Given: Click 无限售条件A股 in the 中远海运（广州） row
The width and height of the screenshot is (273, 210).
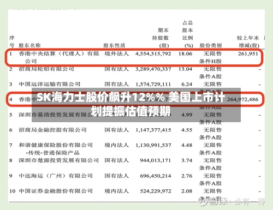Looking at the screenshot, I should click(211, 179).
